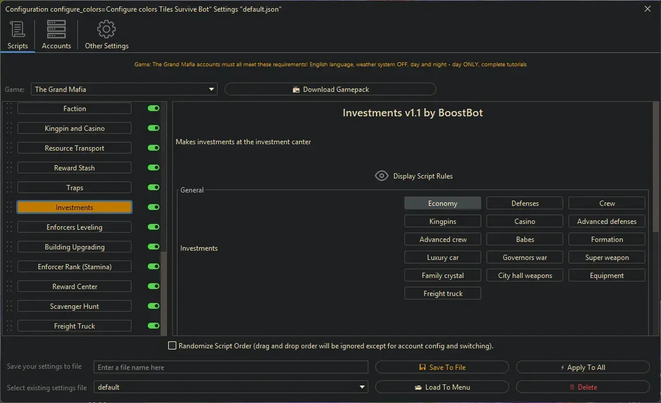Click the eye icon for script rules

click(x=382, y=176)
